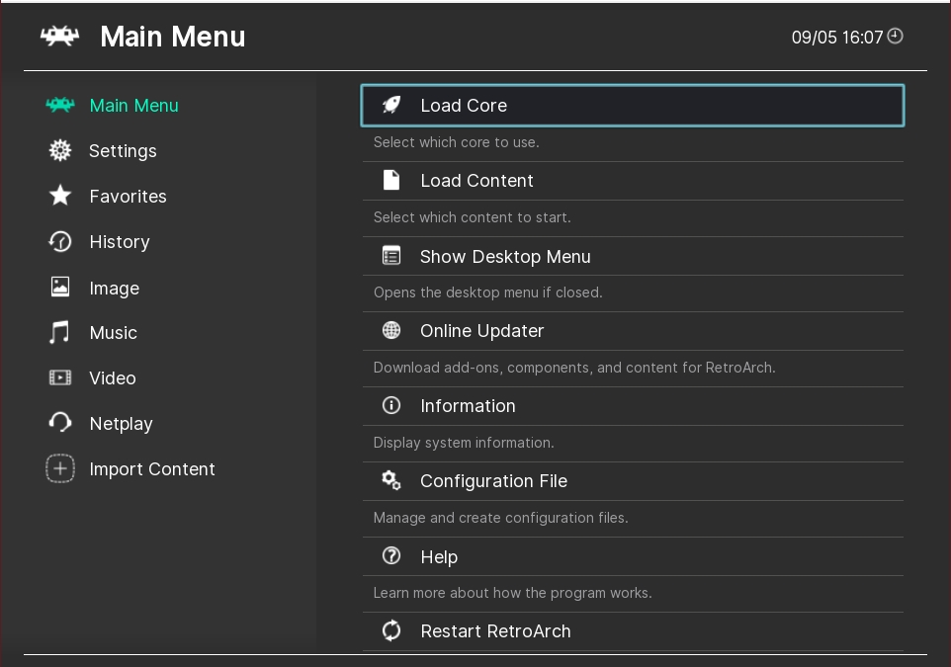Click the Music note icon

click(59, 332)
